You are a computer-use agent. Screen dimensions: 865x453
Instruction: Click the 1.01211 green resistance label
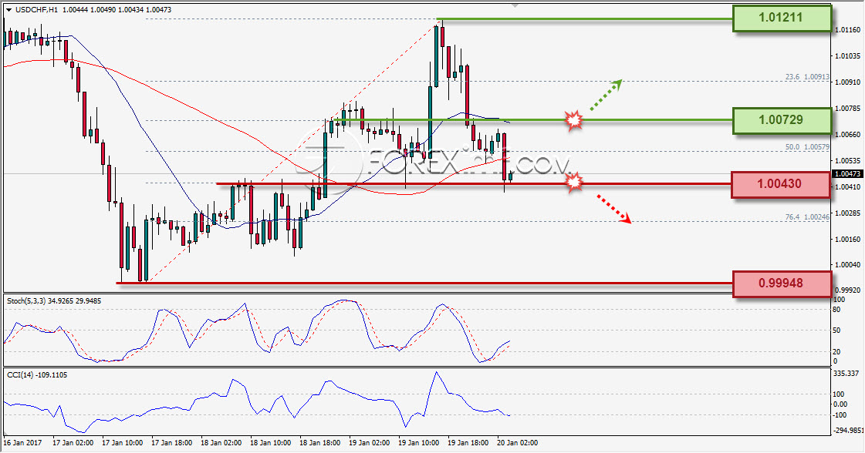coord(782,18)
